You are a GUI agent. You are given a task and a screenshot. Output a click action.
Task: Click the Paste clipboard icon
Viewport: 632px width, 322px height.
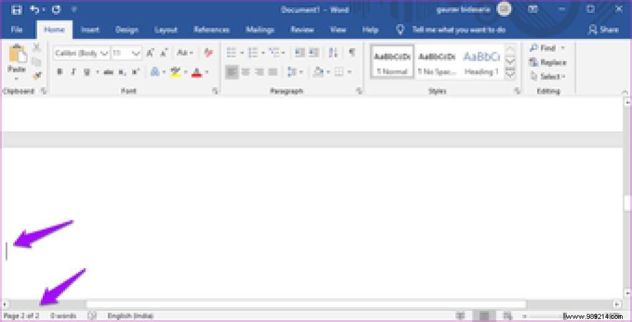(17, 54)
